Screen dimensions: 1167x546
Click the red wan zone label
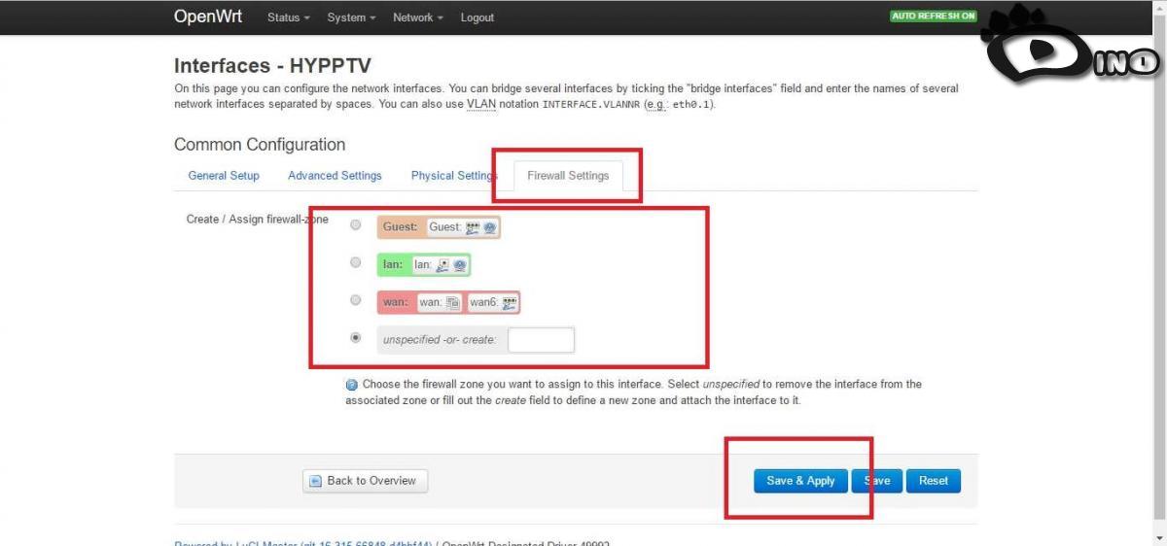(395, 302)
